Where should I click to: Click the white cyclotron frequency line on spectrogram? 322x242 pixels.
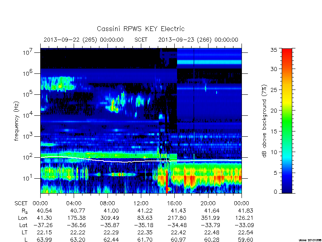click(141, 161)
